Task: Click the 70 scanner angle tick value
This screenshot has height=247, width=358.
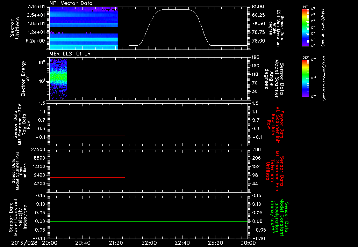Action: [x=255, y=83]
